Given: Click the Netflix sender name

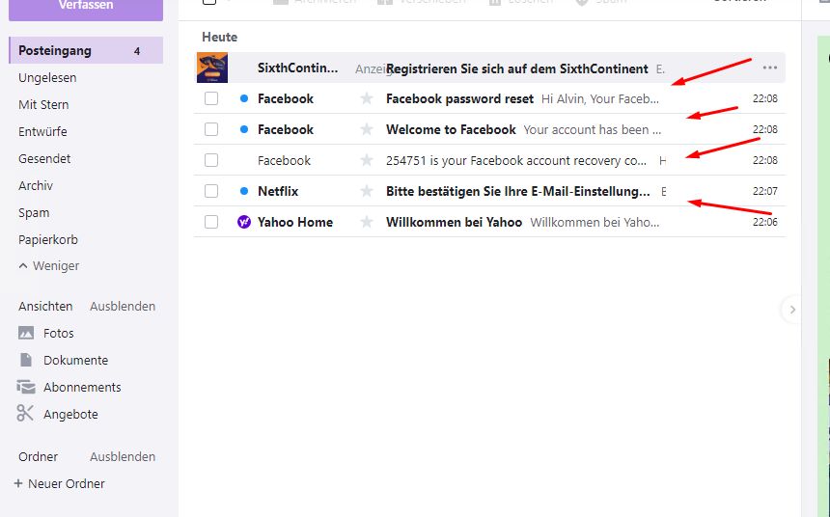Looking at the screenshot, I should coord(278,191).
